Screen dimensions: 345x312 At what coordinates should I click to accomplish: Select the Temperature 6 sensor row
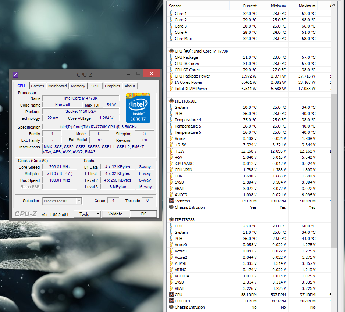249,132
